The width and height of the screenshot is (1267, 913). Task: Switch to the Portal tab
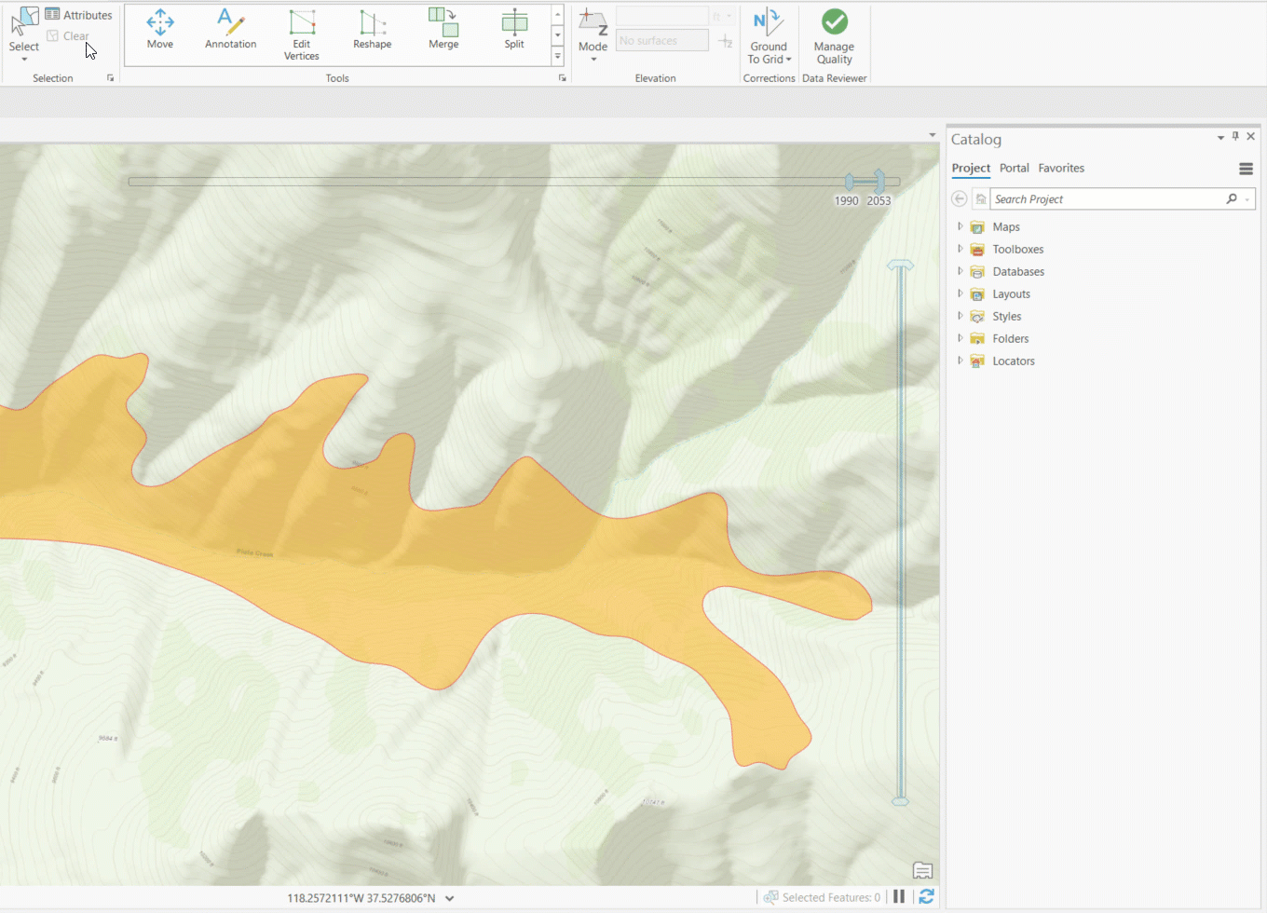point(1014,169)
